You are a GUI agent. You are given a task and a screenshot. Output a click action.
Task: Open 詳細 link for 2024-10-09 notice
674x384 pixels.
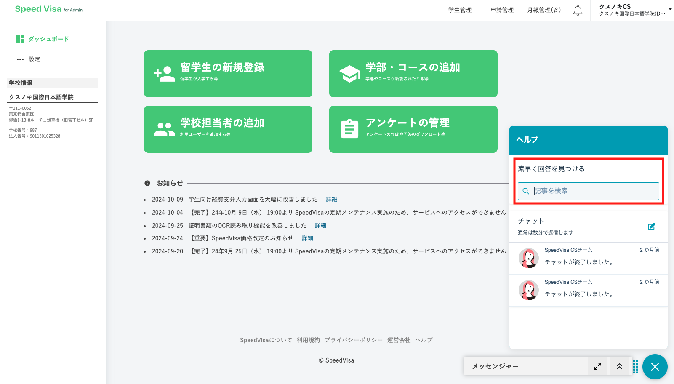(x=332, y=200)
